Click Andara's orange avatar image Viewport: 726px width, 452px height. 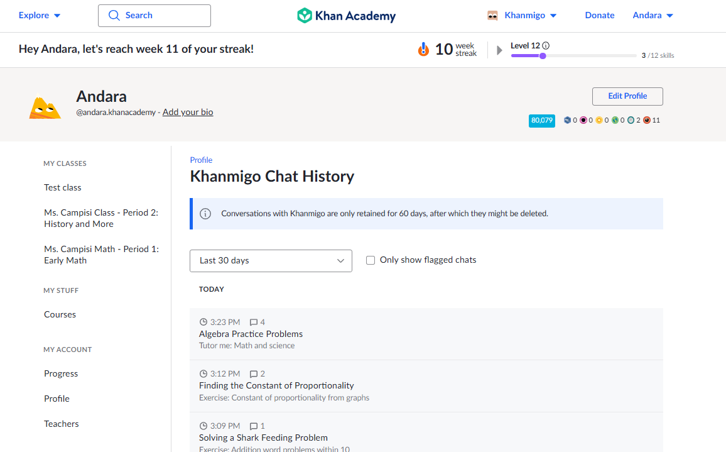coord(45,107)
